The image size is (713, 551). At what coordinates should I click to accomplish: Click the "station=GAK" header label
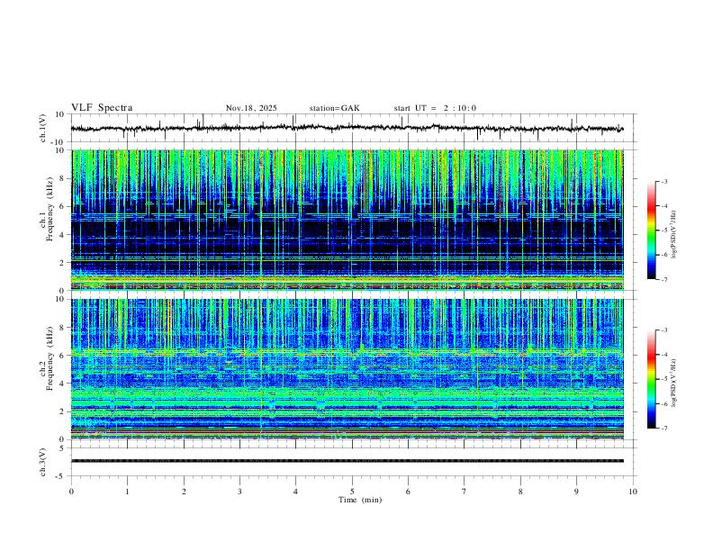coord(334,108)
